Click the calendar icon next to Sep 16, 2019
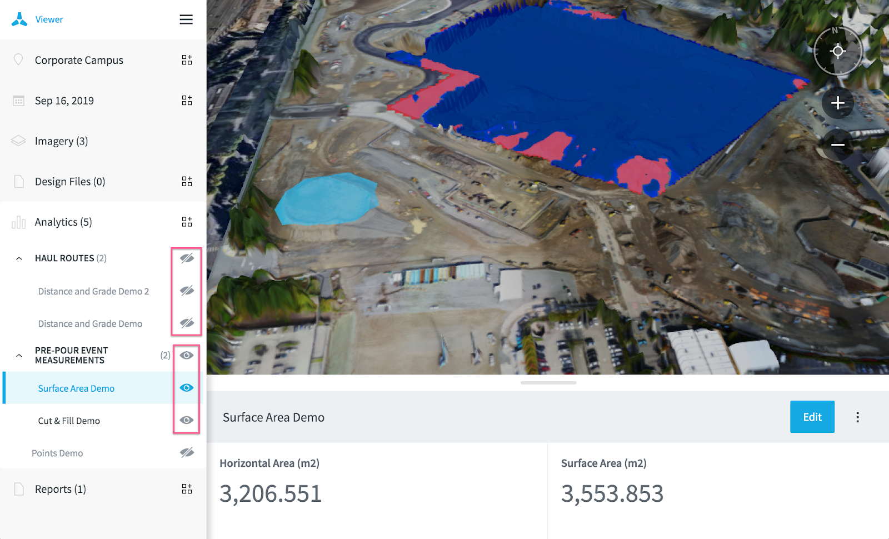This screenshot has width=889, height=539. 18,101
